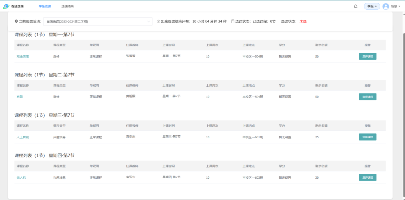Screen dimensions: 405x200
Task: Click the 星期二-第7节 time cell
Action: tap(171, 96)
